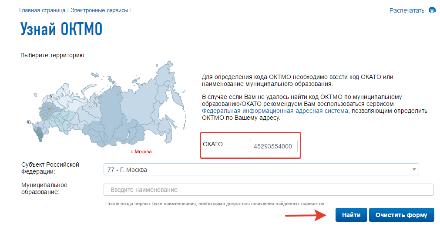Image resolution: width=440 pixels, height=227 pixels.
Task: Focus the ОКАТО code input field
Action: (x=273, y=146)
